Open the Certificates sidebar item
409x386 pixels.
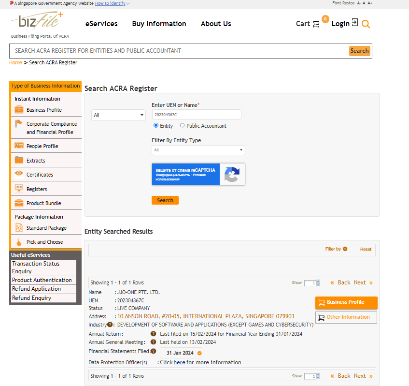pyautogui.click(x=40, y=175)
